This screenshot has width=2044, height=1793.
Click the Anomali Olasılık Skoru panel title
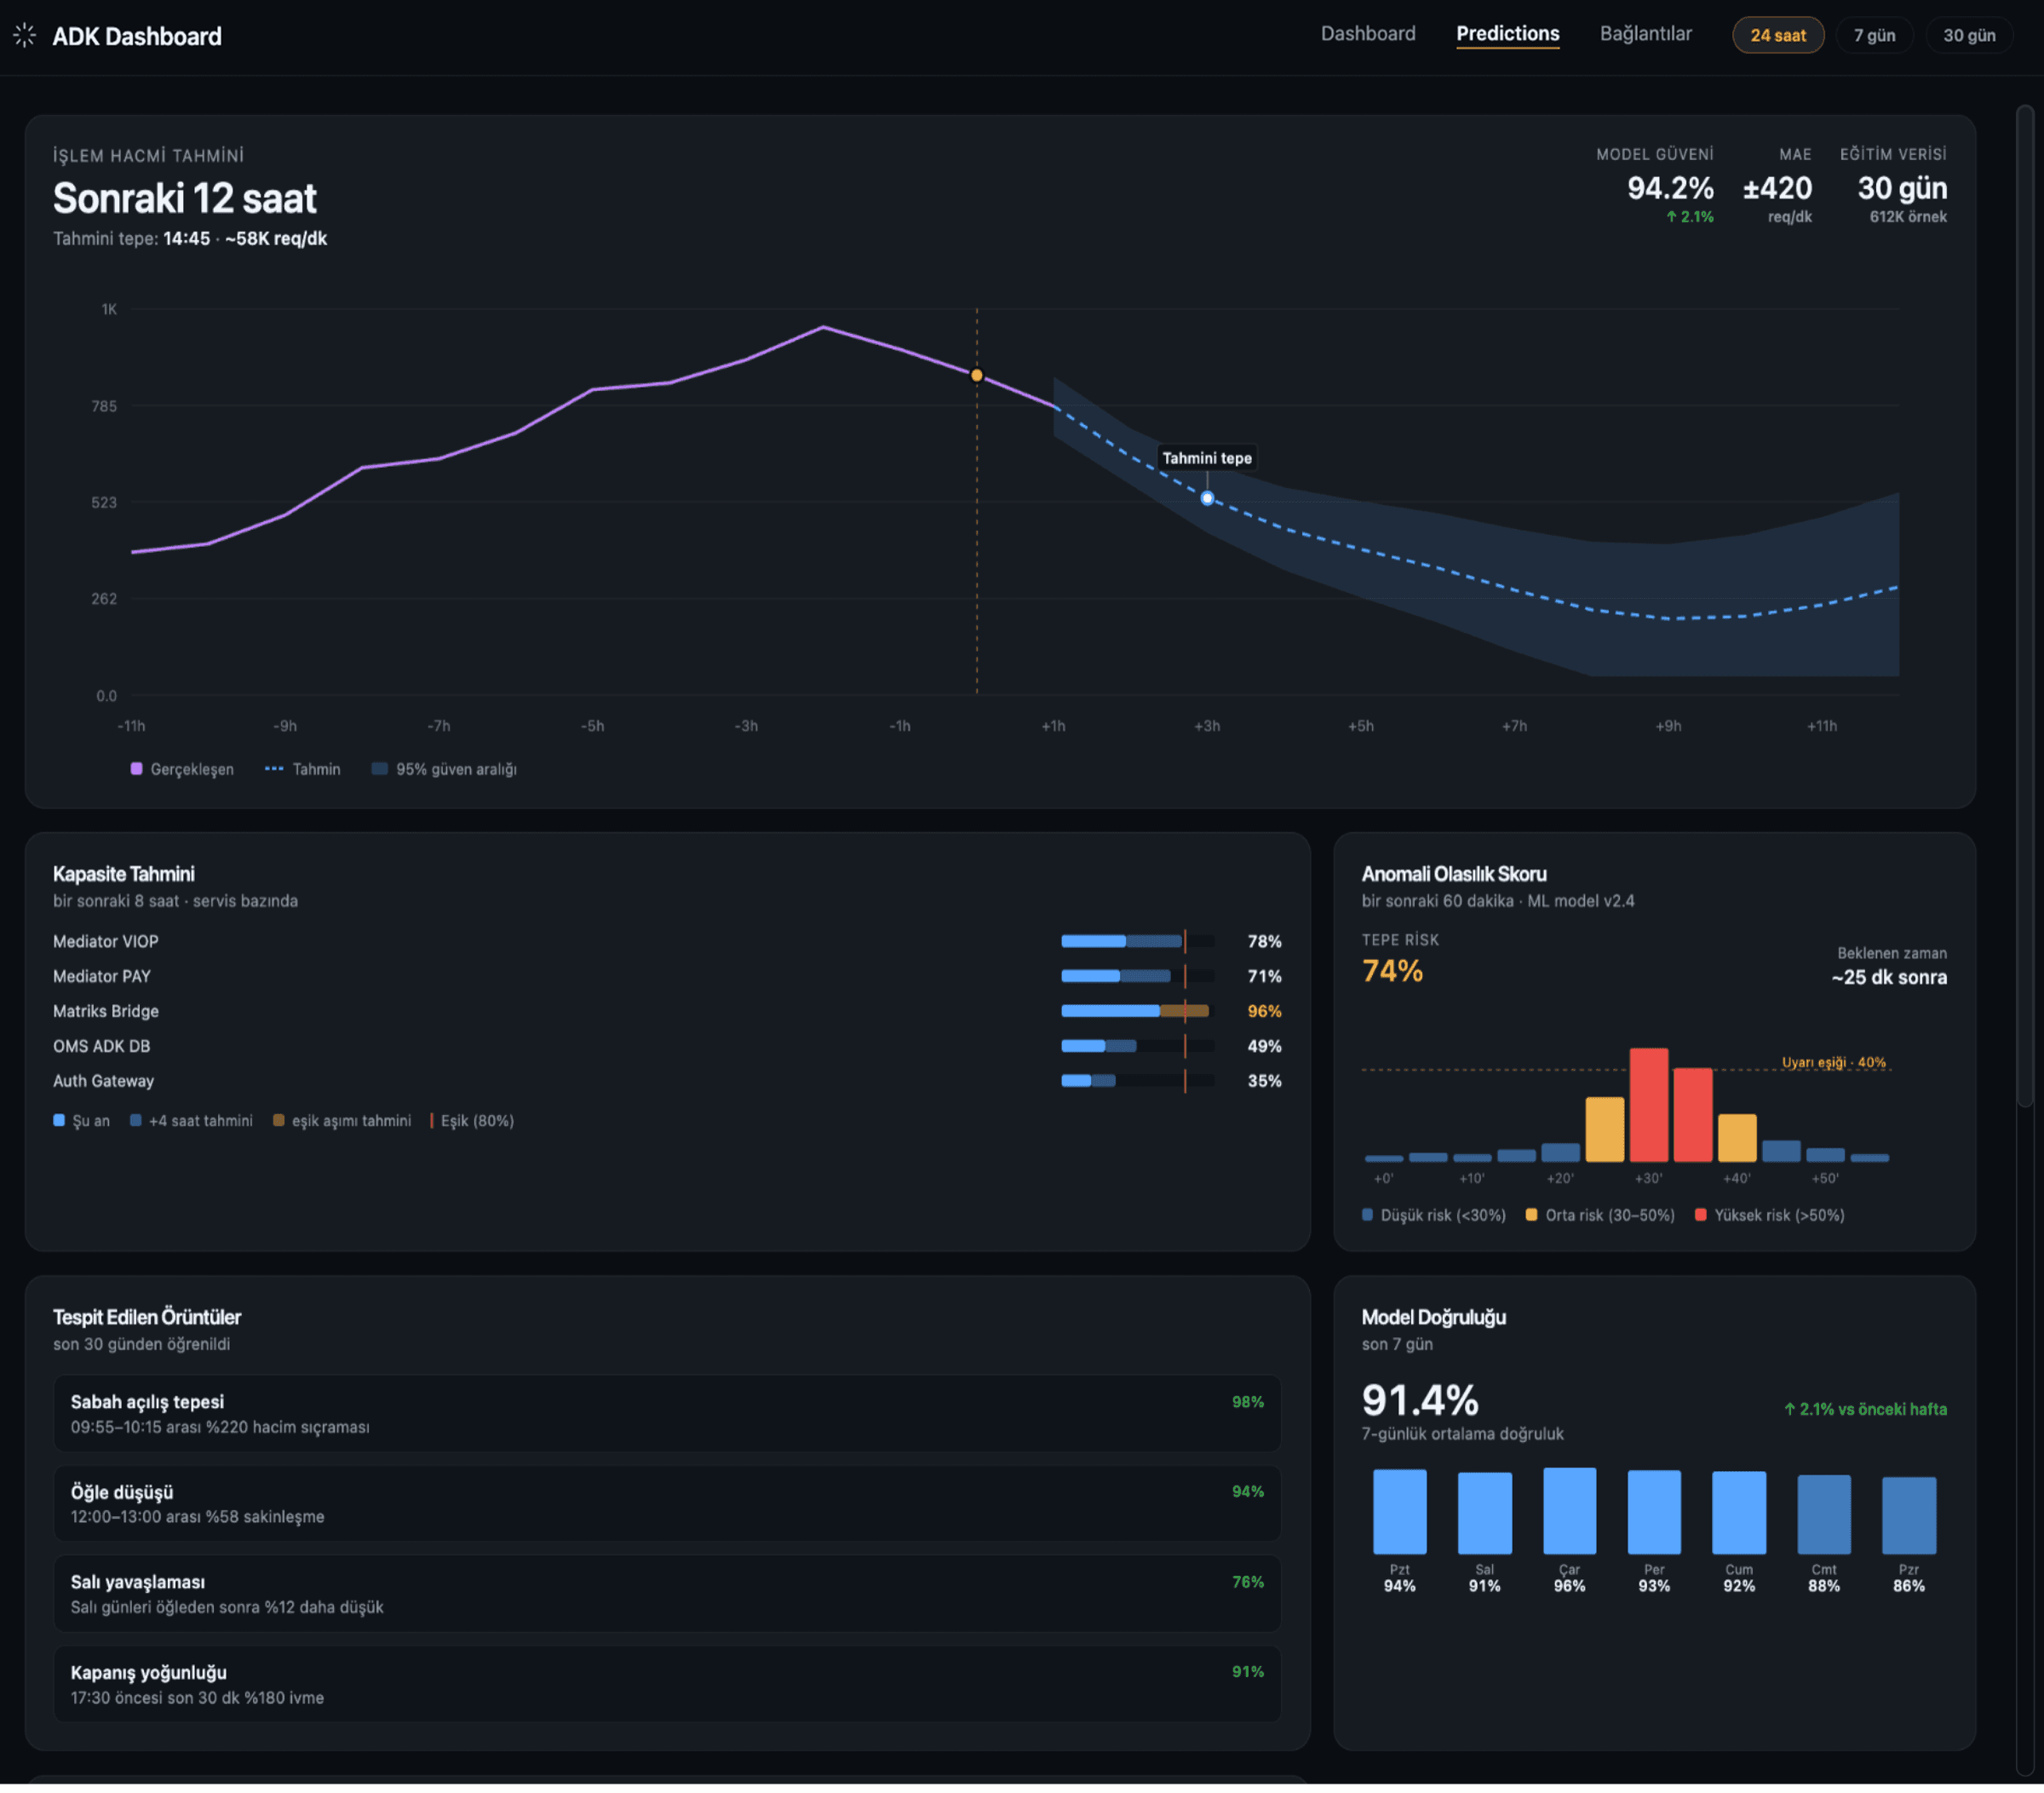click(x=1453, y=873)
